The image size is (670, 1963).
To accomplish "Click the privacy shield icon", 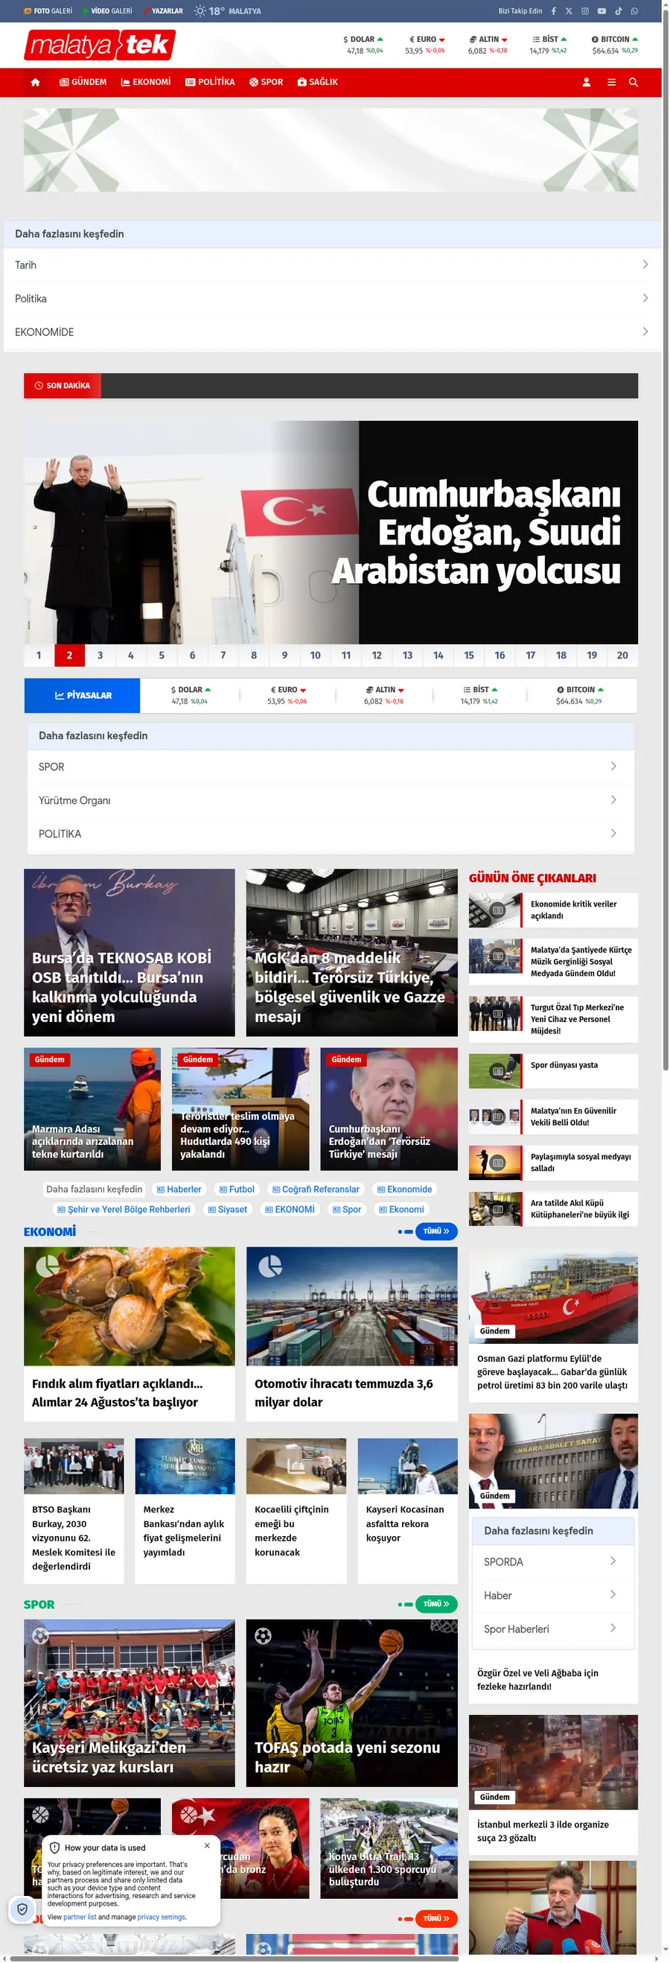I will [x=23, y=1909].
